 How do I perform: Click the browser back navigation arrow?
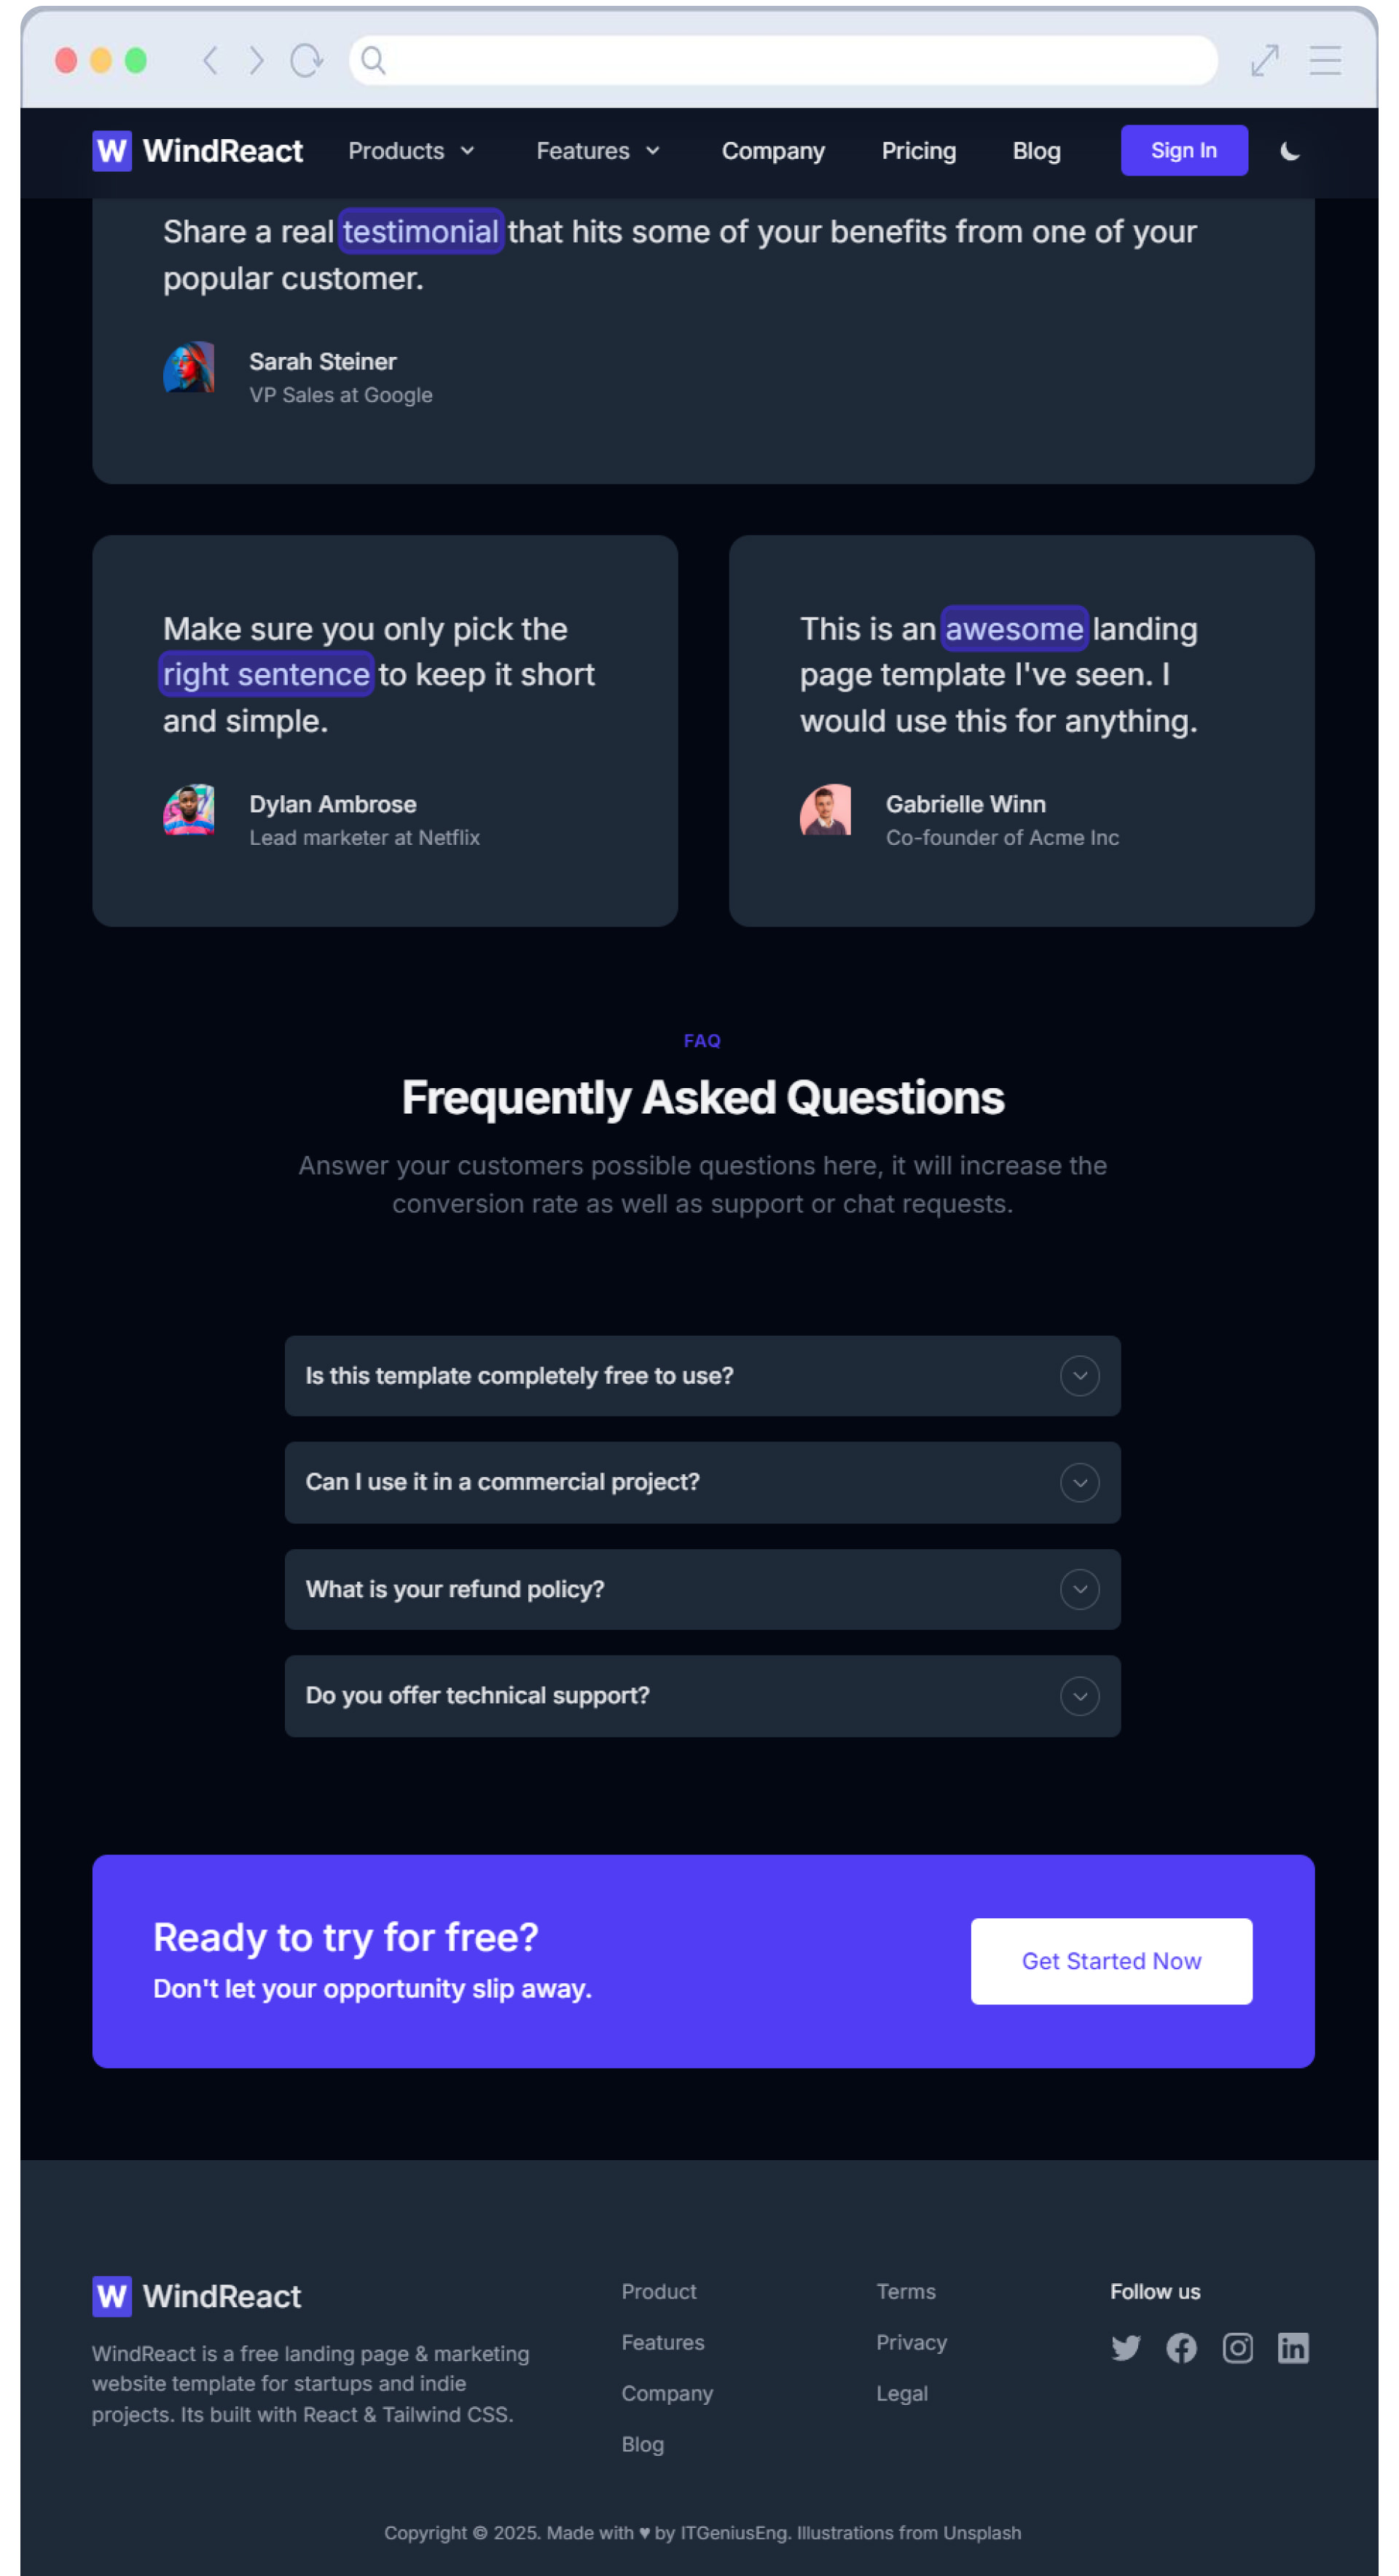click(x=210, y=60)
